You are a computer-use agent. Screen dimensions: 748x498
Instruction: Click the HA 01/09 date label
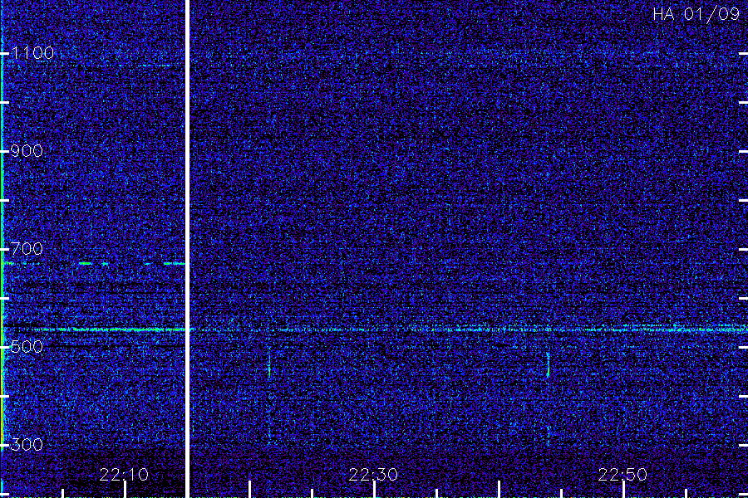coord(696,14)
